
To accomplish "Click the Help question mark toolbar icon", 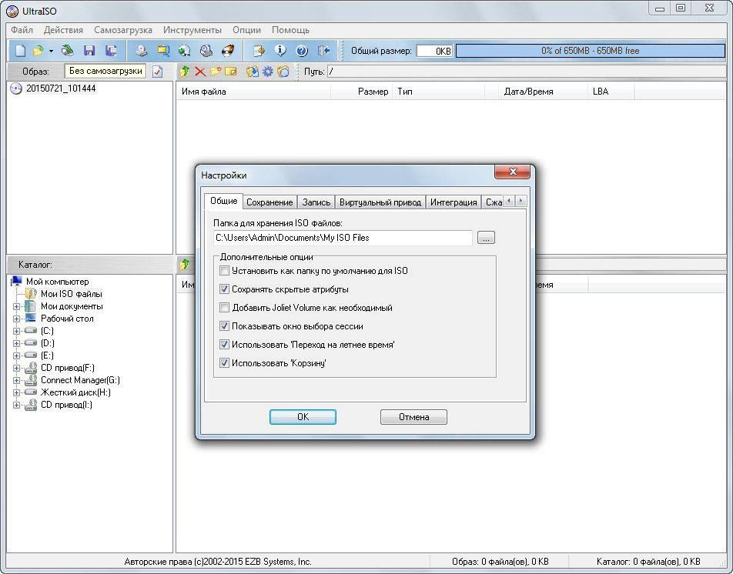I will click(x=302, y=51).
